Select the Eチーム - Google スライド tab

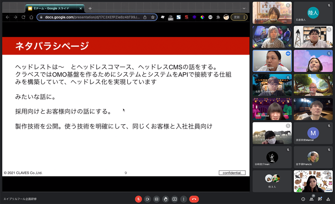(x=51, y=8)
